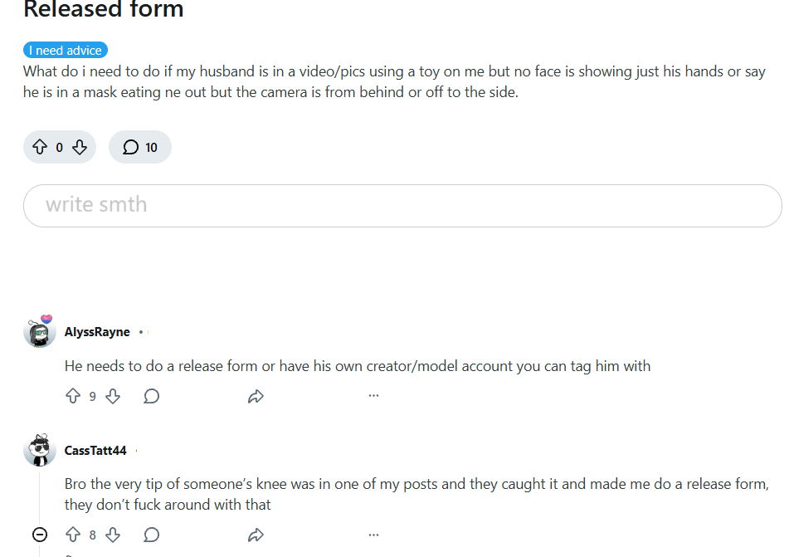Downvote the Released form post

[80, 148]
